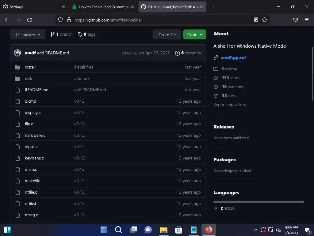314x236 pixels.
Task: Select the GitHub NativeShell tab
Action: [172, 7]
